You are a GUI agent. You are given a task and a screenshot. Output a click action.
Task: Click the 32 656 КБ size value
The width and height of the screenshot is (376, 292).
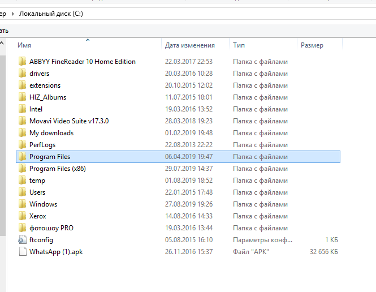(x=324, y=251)
